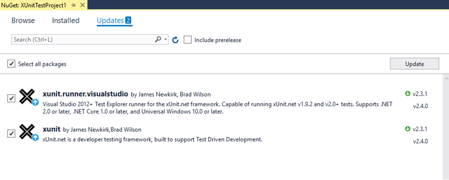Enable the Include prerelease checkbox

(188, 40)
